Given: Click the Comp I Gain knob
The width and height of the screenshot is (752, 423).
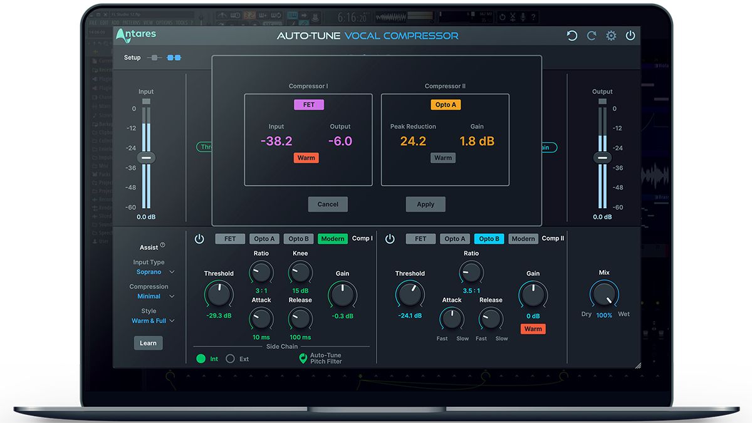Looking at the screenshot, I should pos(342,294).
